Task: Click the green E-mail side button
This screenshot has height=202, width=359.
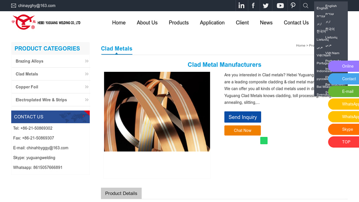Action: (344, 92)
